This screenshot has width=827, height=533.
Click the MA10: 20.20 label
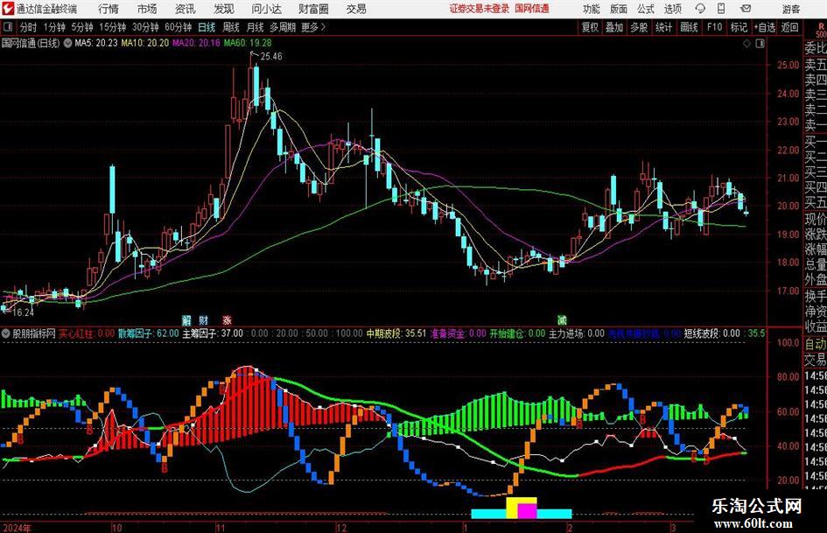click(x=145, y=43)
